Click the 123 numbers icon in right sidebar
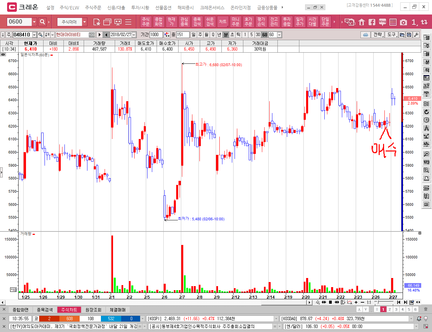Image resolution: width=432 pixels, height=332 pixels. 427,162
